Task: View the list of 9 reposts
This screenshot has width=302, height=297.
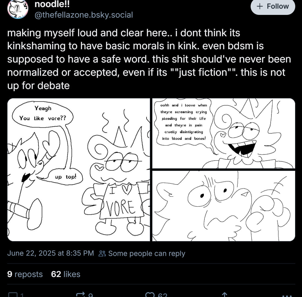Action: (25, 274)
